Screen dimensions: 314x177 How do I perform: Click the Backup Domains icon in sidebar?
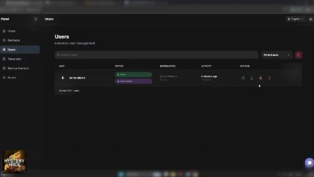point(4,68)
